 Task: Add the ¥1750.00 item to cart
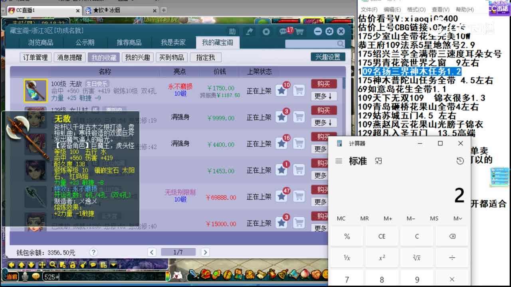299,91
